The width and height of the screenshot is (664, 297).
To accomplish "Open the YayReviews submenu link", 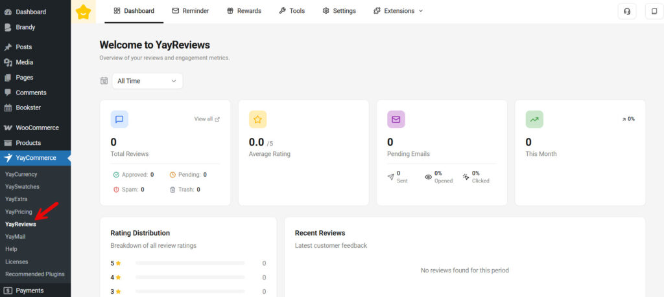I will 20,225.
